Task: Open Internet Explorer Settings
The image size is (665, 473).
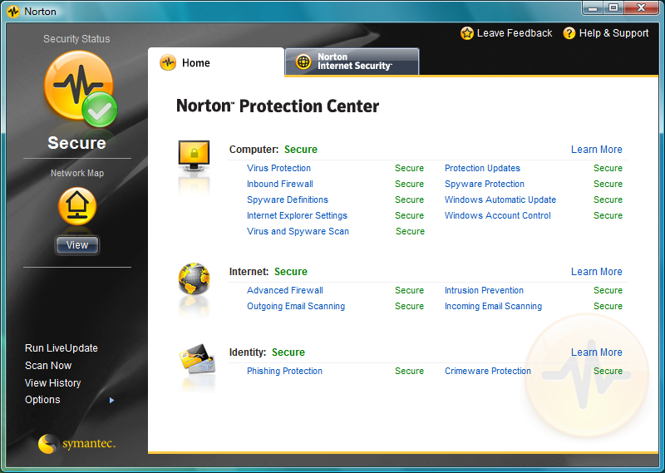Action: click(x=297, y=215)
